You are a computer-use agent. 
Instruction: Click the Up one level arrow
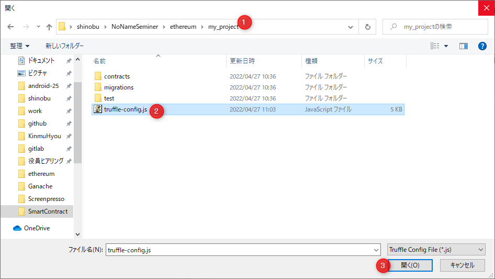click(49, 27)
